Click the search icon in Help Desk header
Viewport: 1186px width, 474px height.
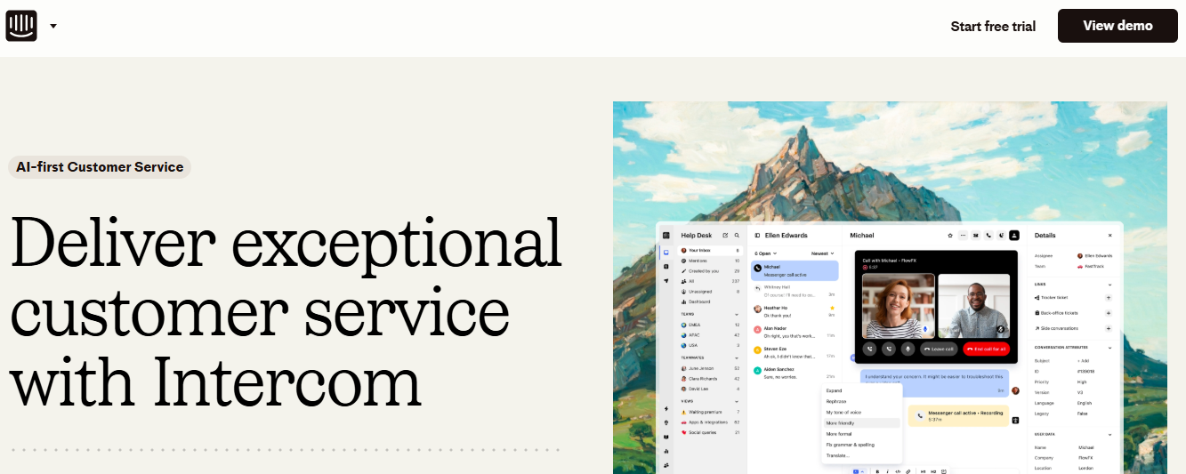pyautogui.click(x=737, y=236)
